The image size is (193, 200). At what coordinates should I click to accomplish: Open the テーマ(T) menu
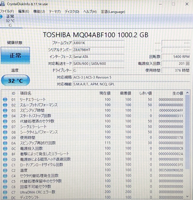point(55,11)
